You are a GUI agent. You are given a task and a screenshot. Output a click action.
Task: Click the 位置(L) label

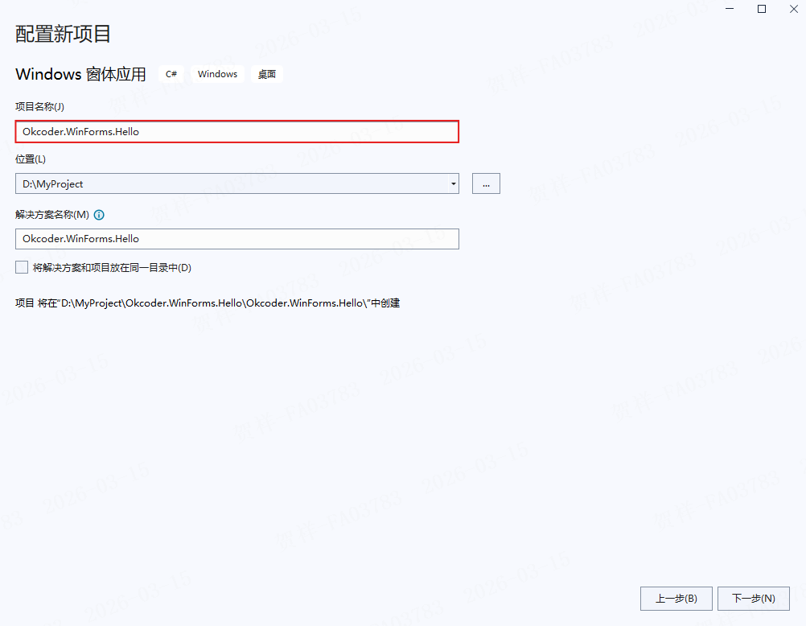[x=31, y=159]
